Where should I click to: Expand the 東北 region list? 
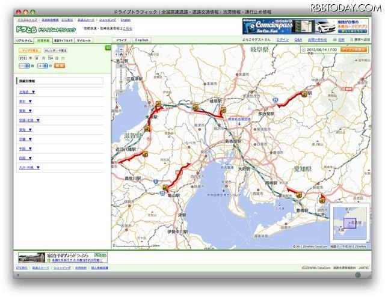pos(25,102)
